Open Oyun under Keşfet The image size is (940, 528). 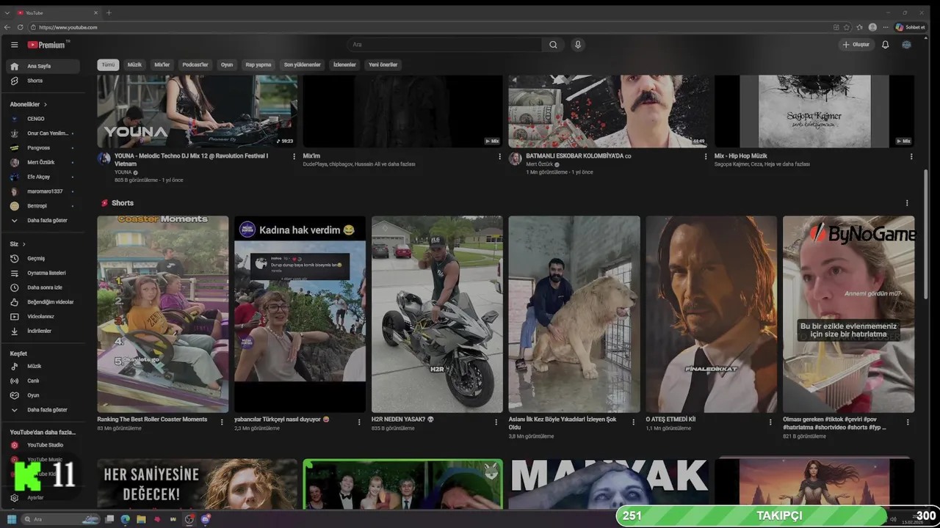pos(44,395)
